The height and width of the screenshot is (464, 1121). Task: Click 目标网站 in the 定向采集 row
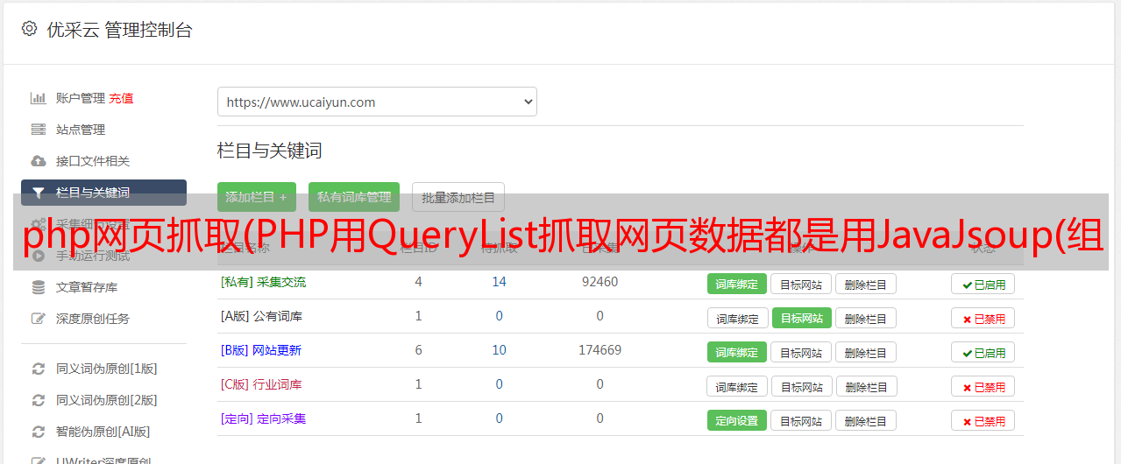point(801,420)
